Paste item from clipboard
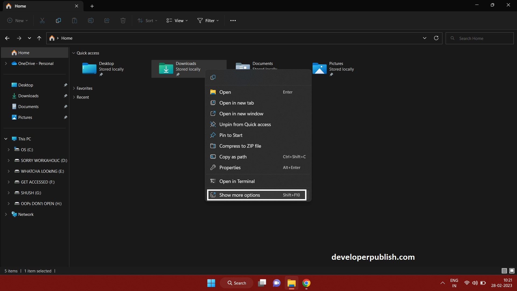 pos(74,20)
